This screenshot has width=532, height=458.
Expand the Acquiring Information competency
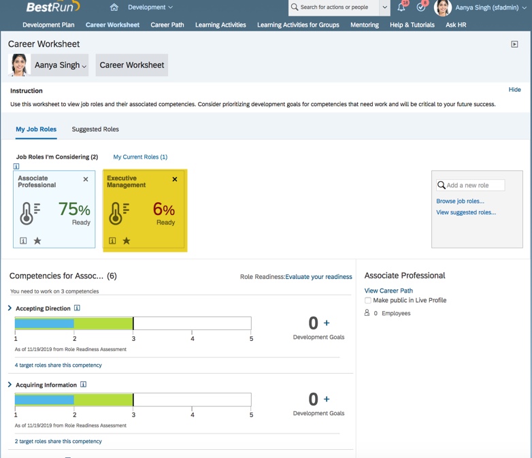click(x=10, y=385)
